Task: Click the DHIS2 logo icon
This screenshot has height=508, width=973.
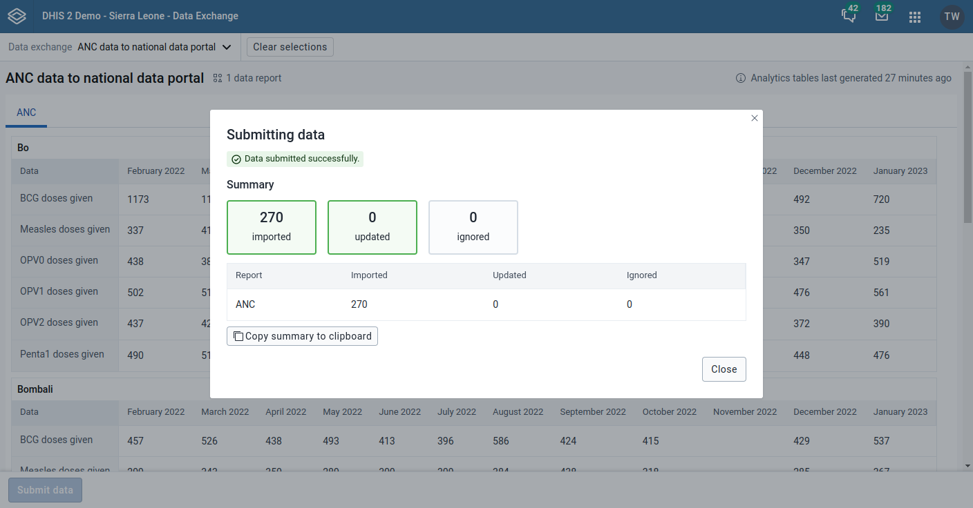Action: pyautogui.click(x=17, y=17)
